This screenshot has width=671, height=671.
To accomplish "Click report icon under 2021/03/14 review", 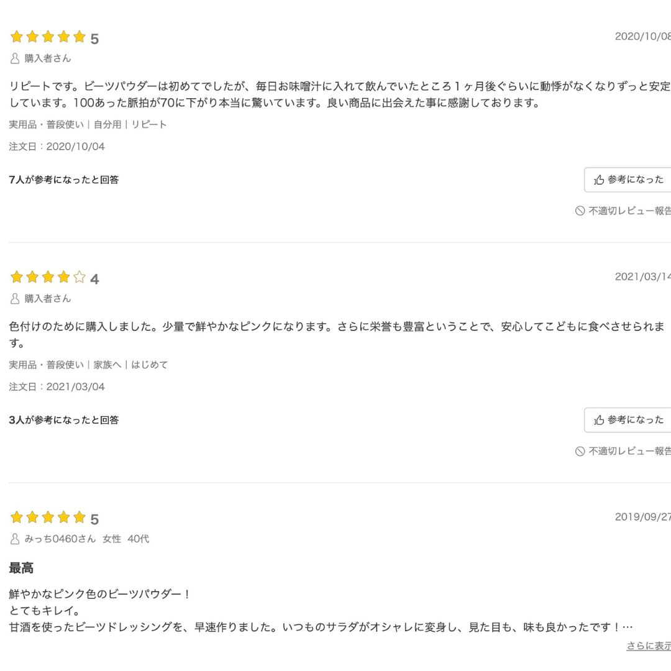I will click(x=580, y=451).
